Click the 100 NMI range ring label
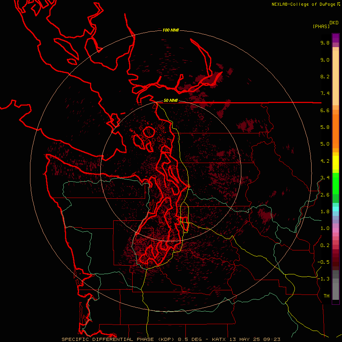The height and width of the screenshot is (342, 342). click(x=171, y=30)
